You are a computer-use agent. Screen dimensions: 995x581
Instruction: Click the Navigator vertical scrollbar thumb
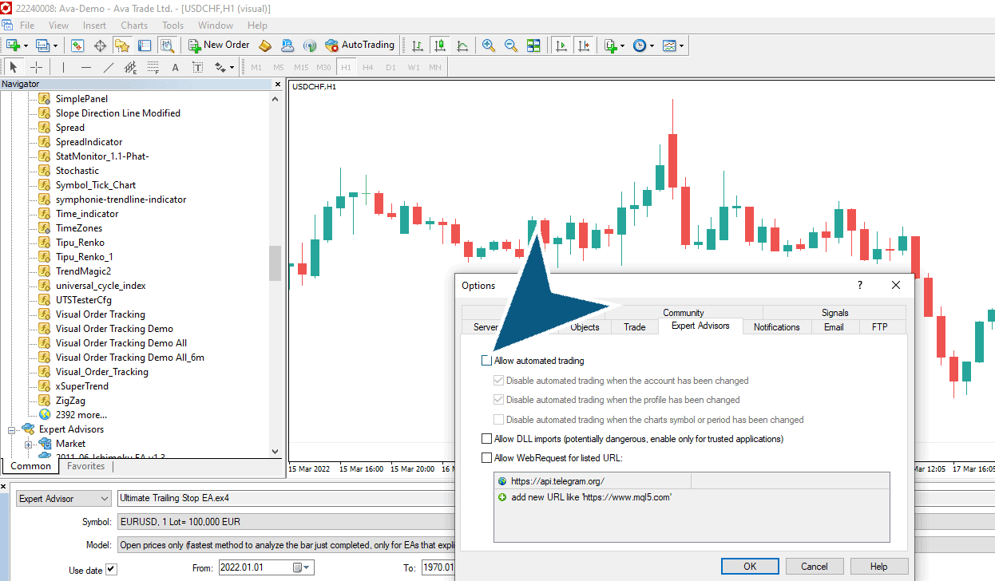[x=276, y=263]
